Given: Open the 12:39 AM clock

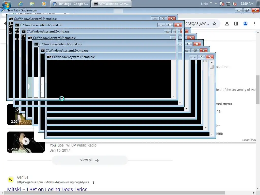Looking at the screenshot, I should click(x=247, y=4).
